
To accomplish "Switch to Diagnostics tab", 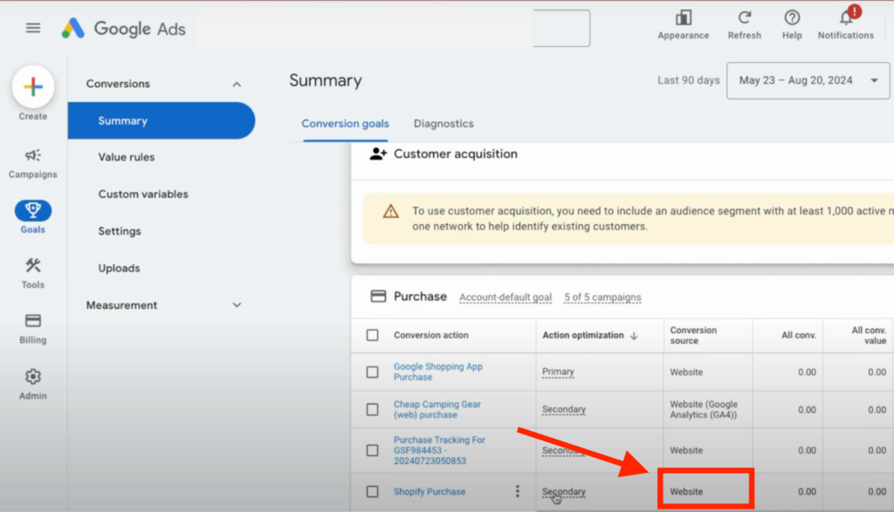I will [x=444, y=124].
